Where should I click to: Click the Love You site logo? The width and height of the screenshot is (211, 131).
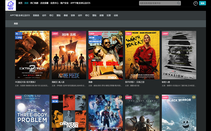coord(11,5)
